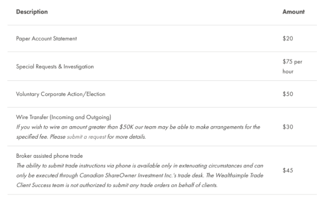Image resolution: width=330 pixels, height=203 pixels.
Task: Click the "$75 per hour" amount
Action: (x=292, y=66)
